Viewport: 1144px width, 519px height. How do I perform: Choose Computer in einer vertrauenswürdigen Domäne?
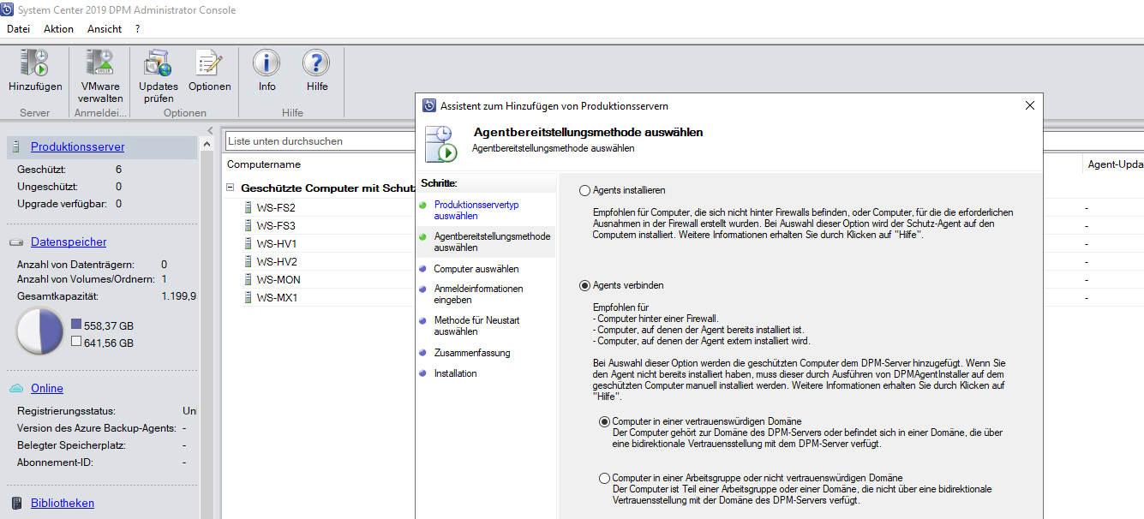(605, 421)
